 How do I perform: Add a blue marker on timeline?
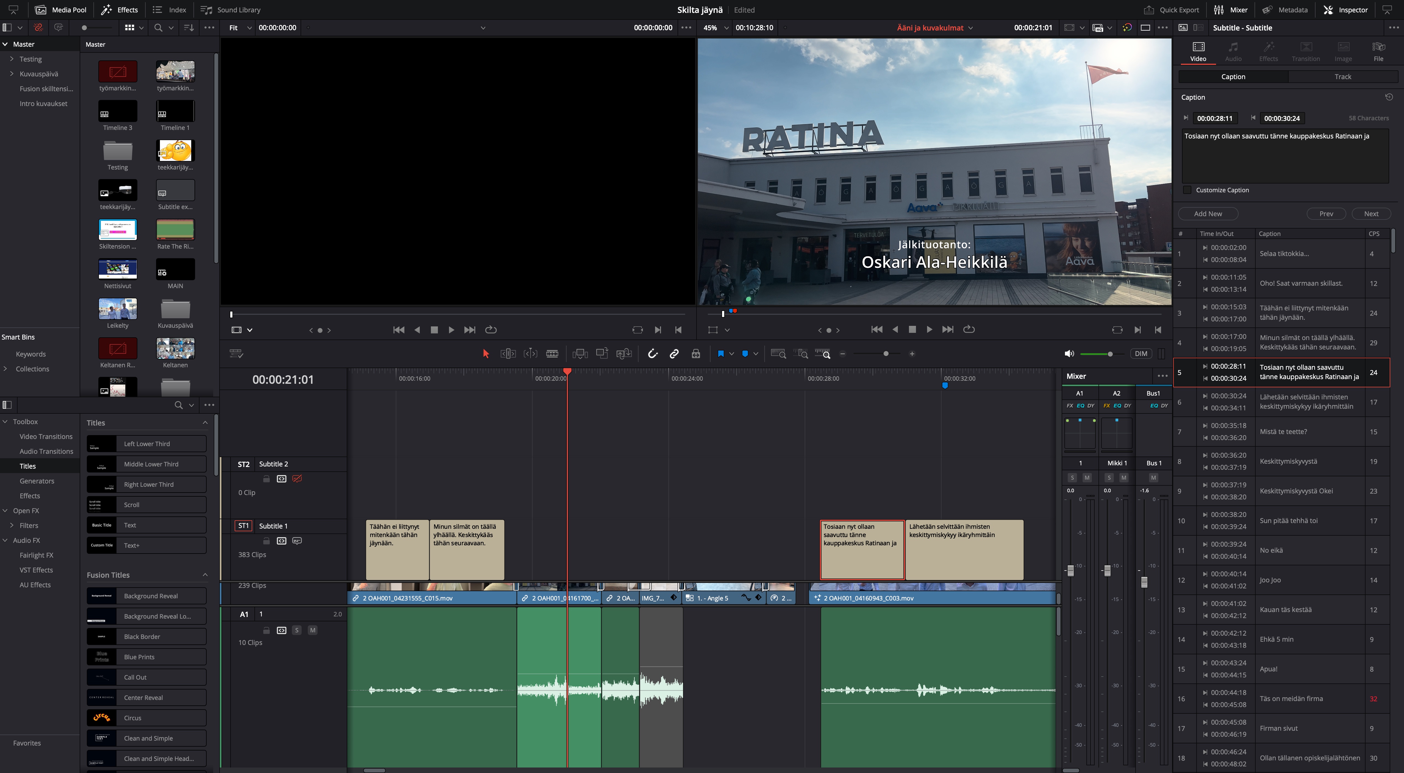[x=745, y=354]
